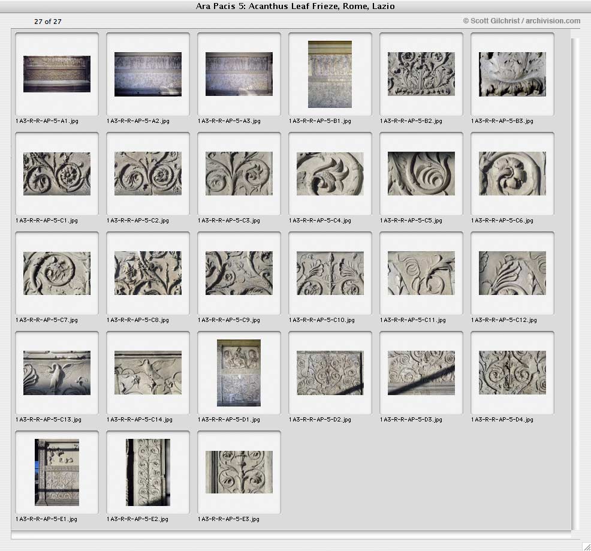Screen dimensions: 591x551
Task: Open the thumbnail image for 1A3-R-R-AP-5-C1.jpg
Action: pyautogui.click(x=57, y=173)
